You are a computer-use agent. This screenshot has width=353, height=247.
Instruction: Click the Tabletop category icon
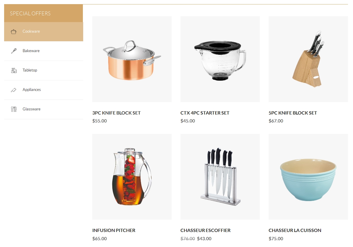14,70
